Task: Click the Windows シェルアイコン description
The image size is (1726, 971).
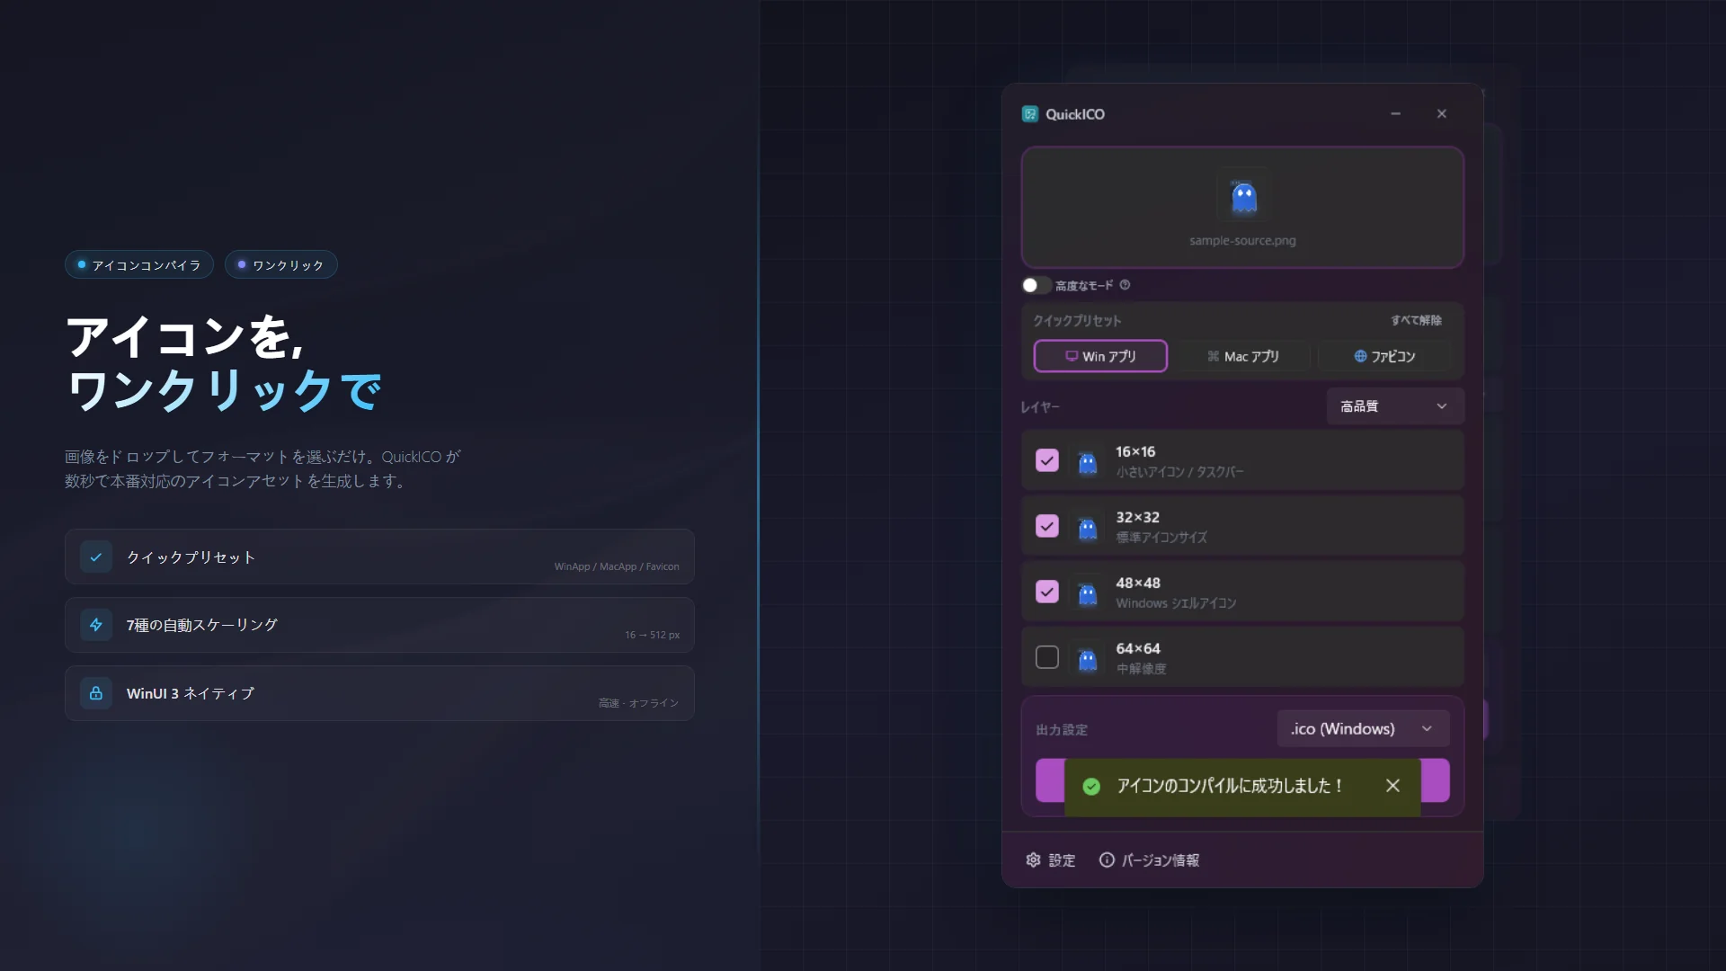Action: click(1176, 603)
